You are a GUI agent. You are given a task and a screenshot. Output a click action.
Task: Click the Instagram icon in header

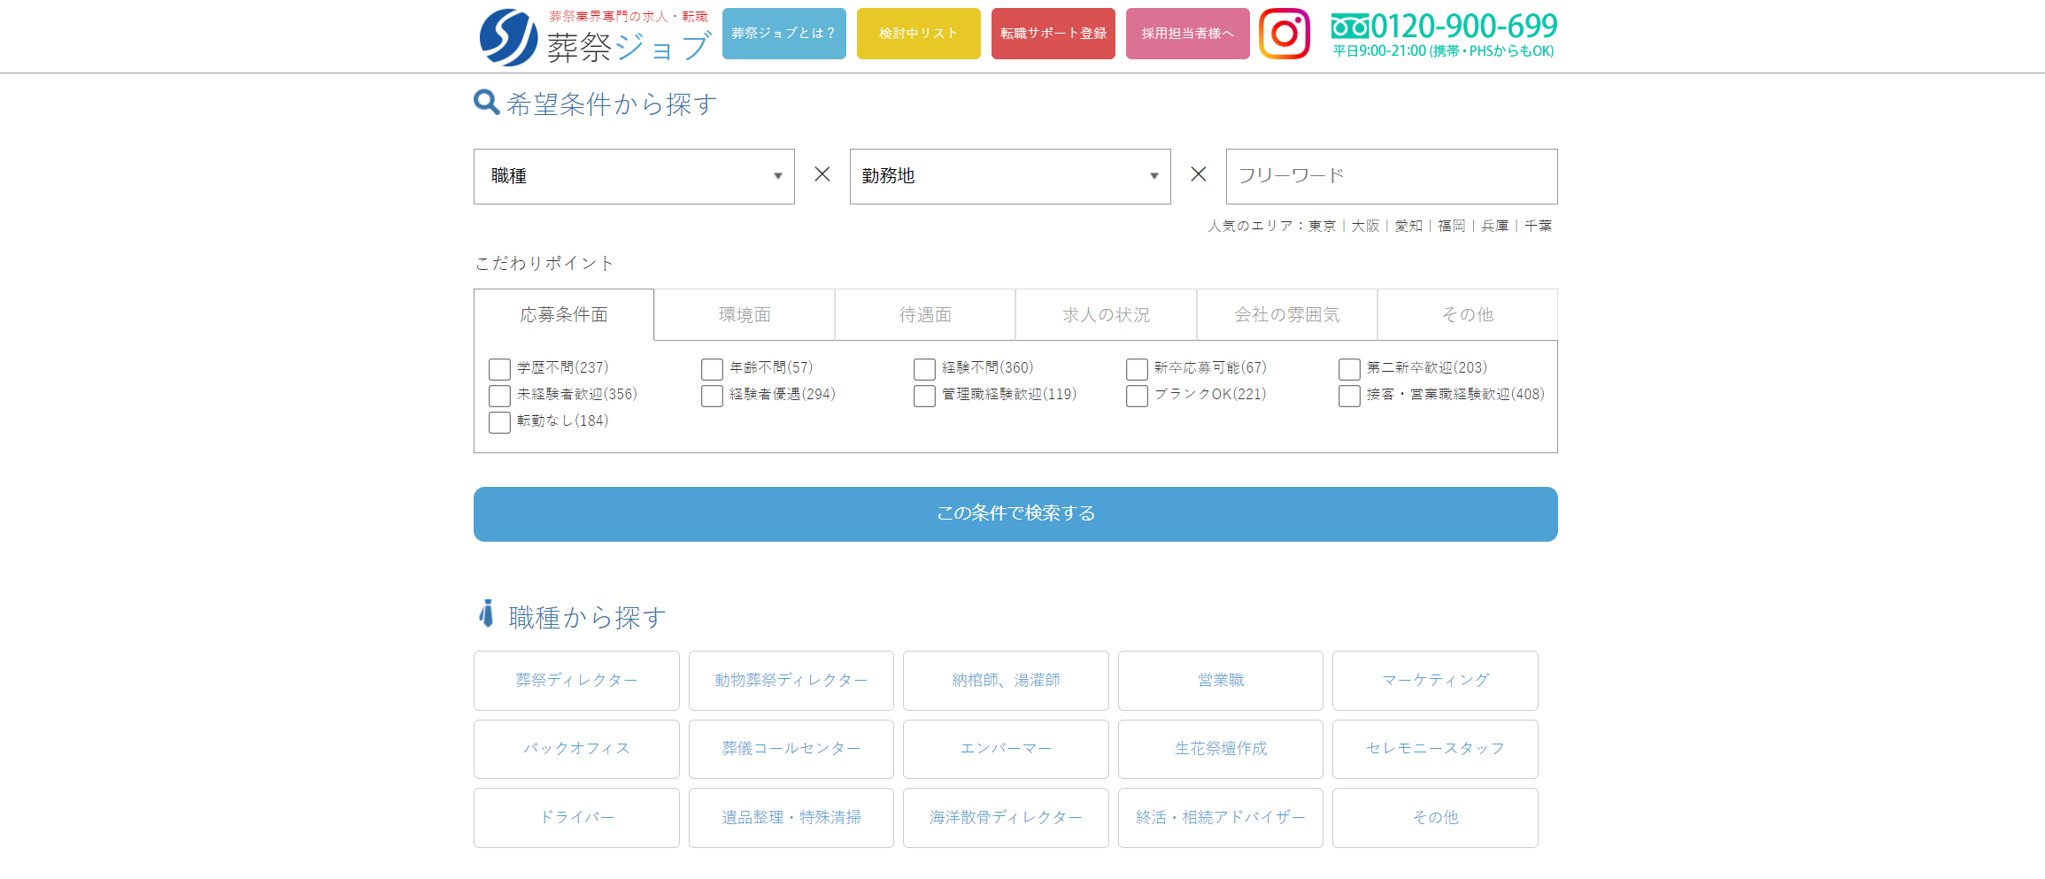[1284, 34]
